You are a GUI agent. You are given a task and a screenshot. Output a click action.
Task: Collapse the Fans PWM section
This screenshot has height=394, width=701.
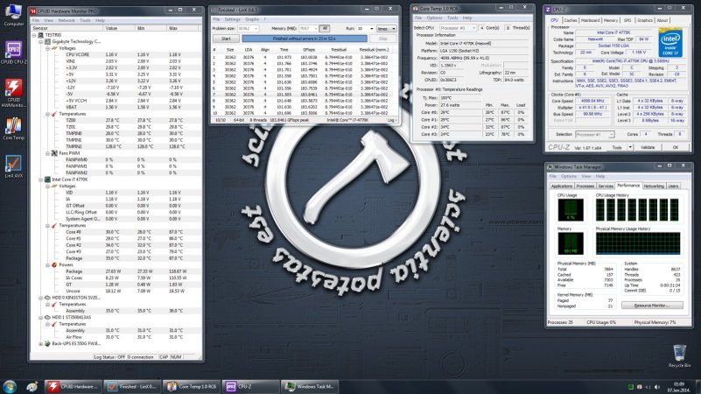click(47, 153)
